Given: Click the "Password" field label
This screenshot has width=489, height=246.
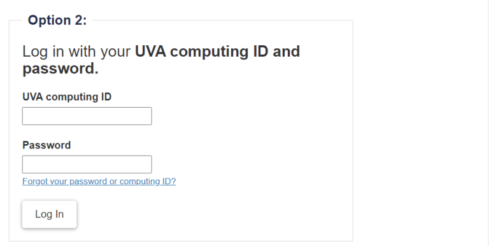Looking at the screenshot, I should click(x=46, y=145).
